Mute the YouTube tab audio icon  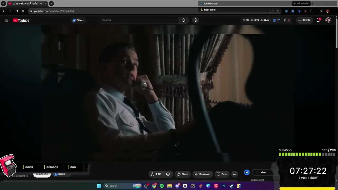[41, 3]
